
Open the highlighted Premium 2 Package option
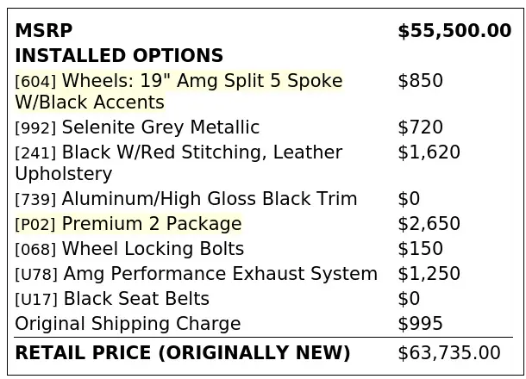point(128,223)
